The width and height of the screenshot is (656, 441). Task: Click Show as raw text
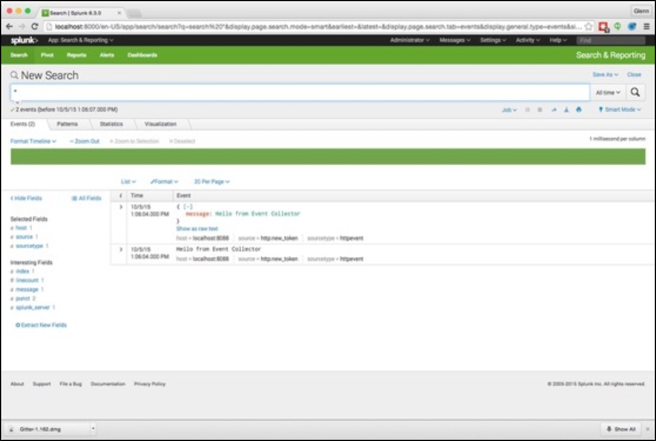click(x=197, y=229)
